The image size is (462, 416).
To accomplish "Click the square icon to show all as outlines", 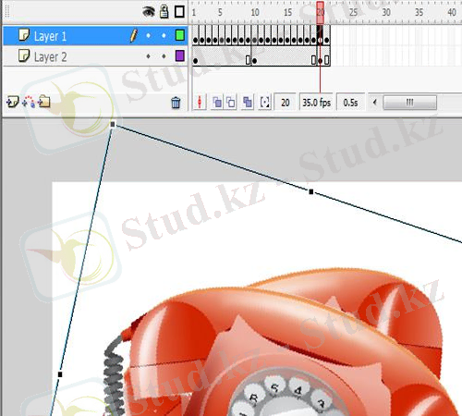I will 179,12.
